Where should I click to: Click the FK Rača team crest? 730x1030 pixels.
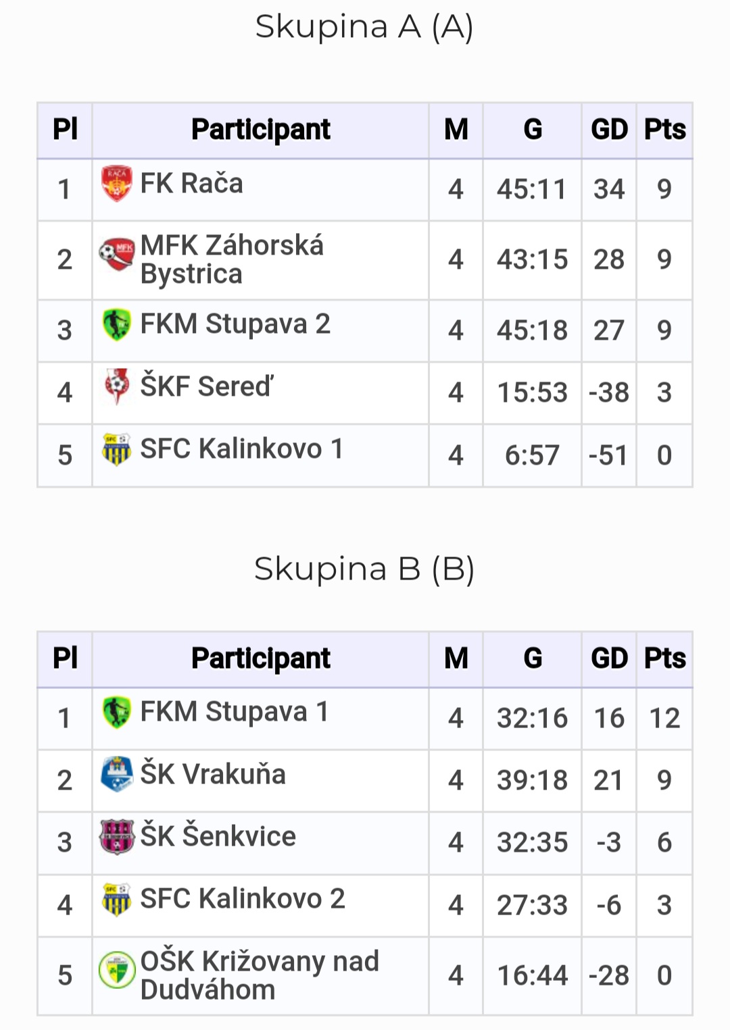tap(116, 184)
